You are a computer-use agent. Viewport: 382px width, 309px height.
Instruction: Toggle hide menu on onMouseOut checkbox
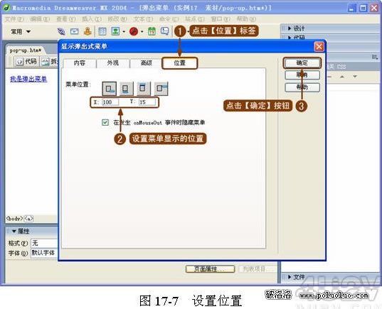pyautogui.click(x=105, y=122)
